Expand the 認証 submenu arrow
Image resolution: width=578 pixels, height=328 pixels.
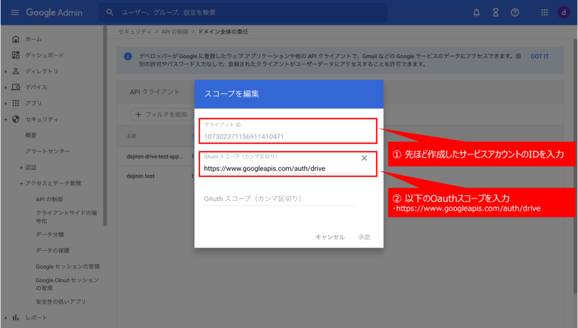point(21,167)
